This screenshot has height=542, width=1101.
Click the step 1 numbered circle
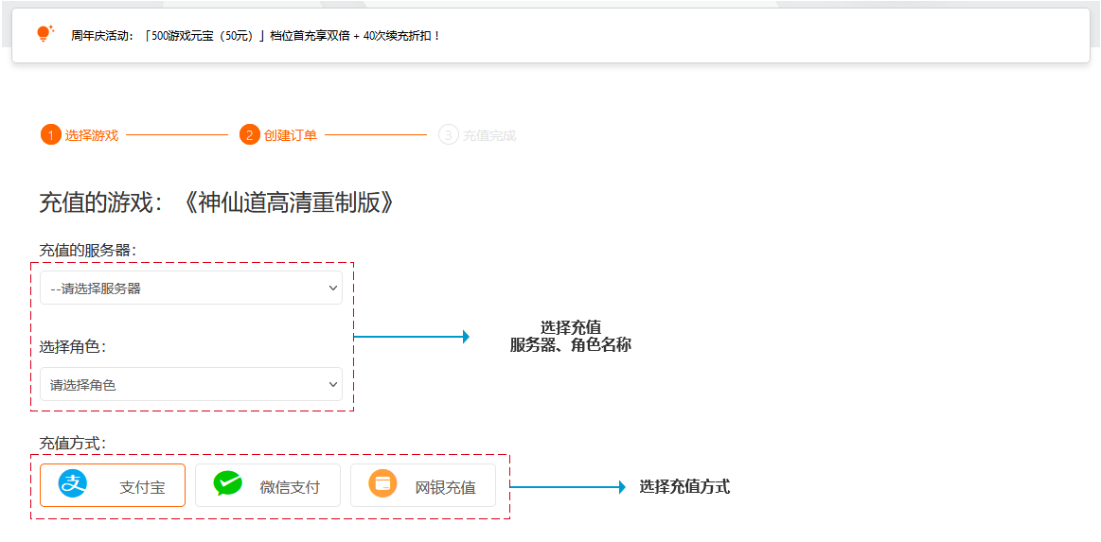pyautogui.click(x=50, y=135)
